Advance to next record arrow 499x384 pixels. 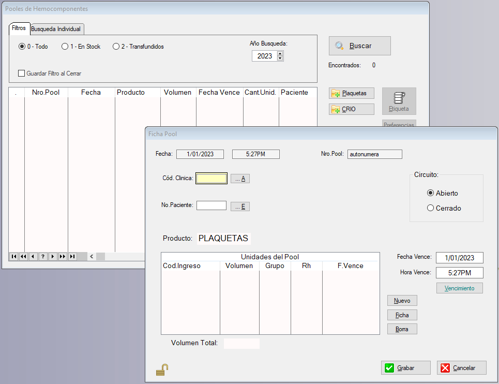53,256
